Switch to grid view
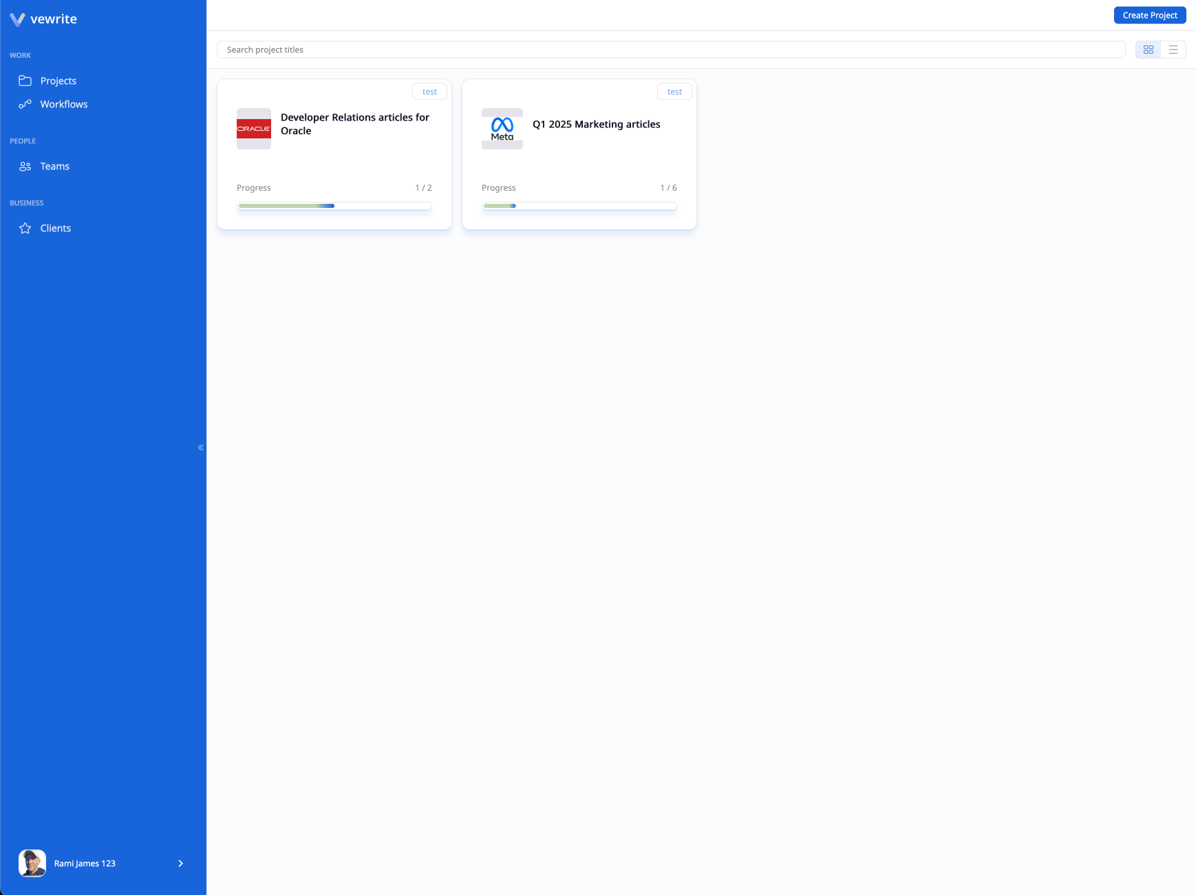Screen dimensions: 1196x895 click(x=1149, y=50)
